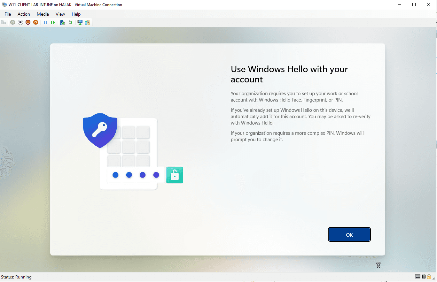Click the red Shut Down icon
Viewport: 437px width, 282px height.
[28, 22]
